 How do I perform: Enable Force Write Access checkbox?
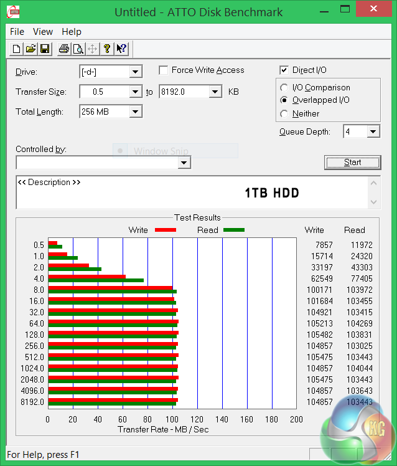(164, 70)
